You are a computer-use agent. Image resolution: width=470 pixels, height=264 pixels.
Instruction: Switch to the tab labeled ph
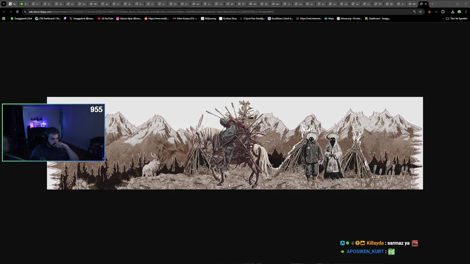[400, 4]
